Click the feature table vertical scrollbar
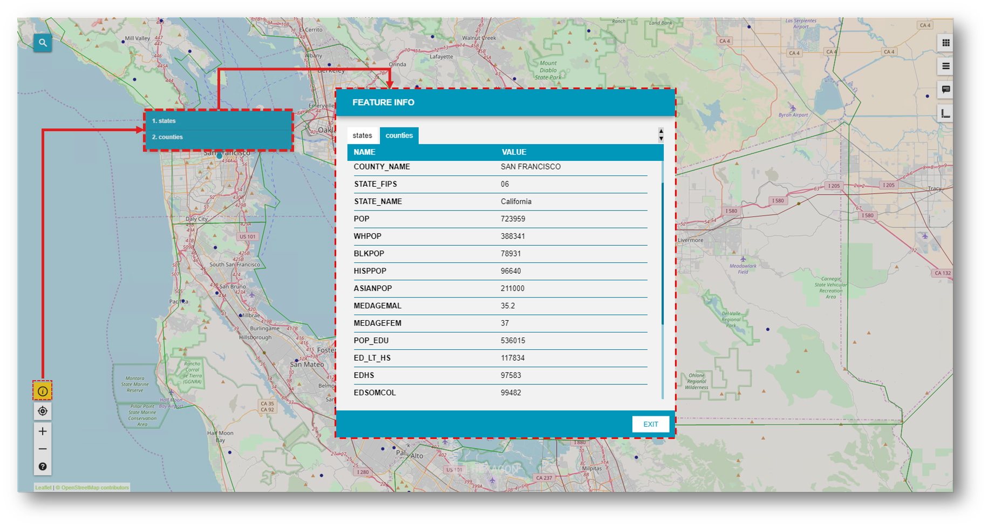988x527 pixels. [662, 254]
